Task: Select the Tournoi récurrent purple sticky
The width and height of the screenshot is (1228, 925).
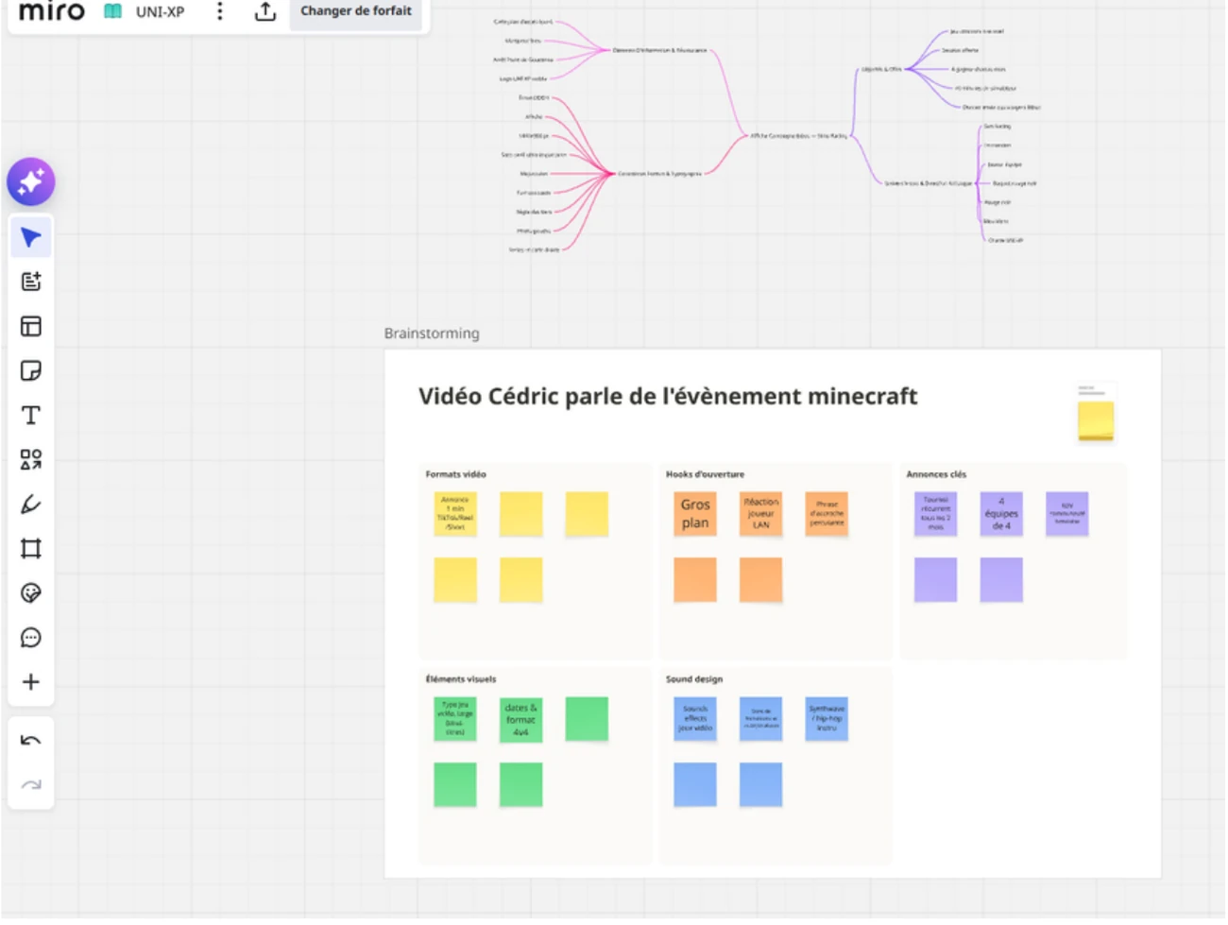Action: (x=935, y=514)
